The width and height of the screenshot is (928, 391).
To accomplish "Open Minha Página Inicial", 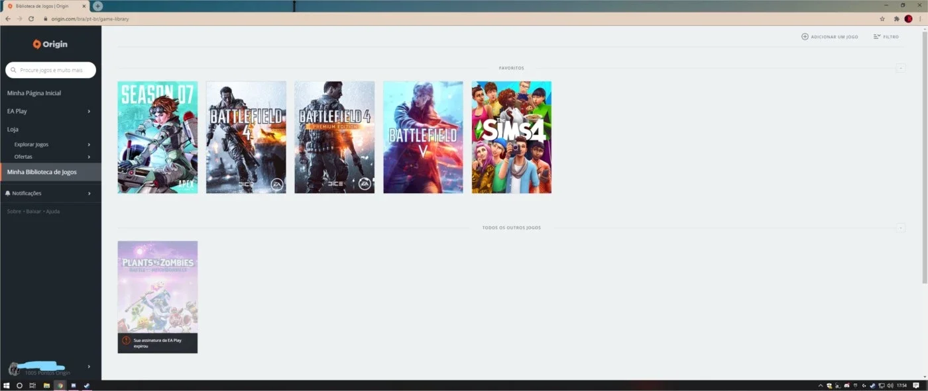I will 34,93.
